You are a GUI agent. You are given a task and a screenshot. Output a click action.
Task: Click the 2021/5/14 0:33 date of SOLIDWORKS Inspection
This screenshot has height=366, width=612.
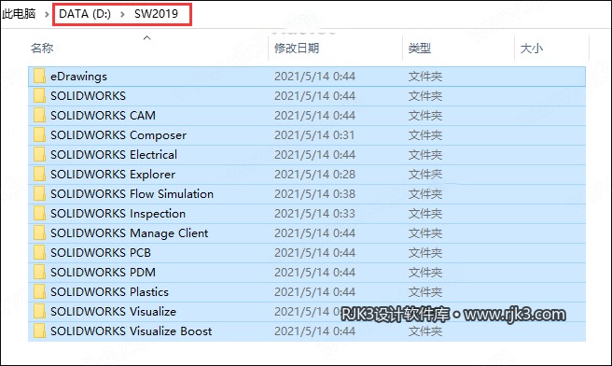pos(314,214)
